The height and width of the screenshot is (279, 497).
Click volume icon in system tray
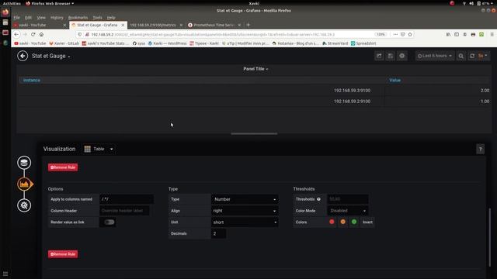(471, 3)
